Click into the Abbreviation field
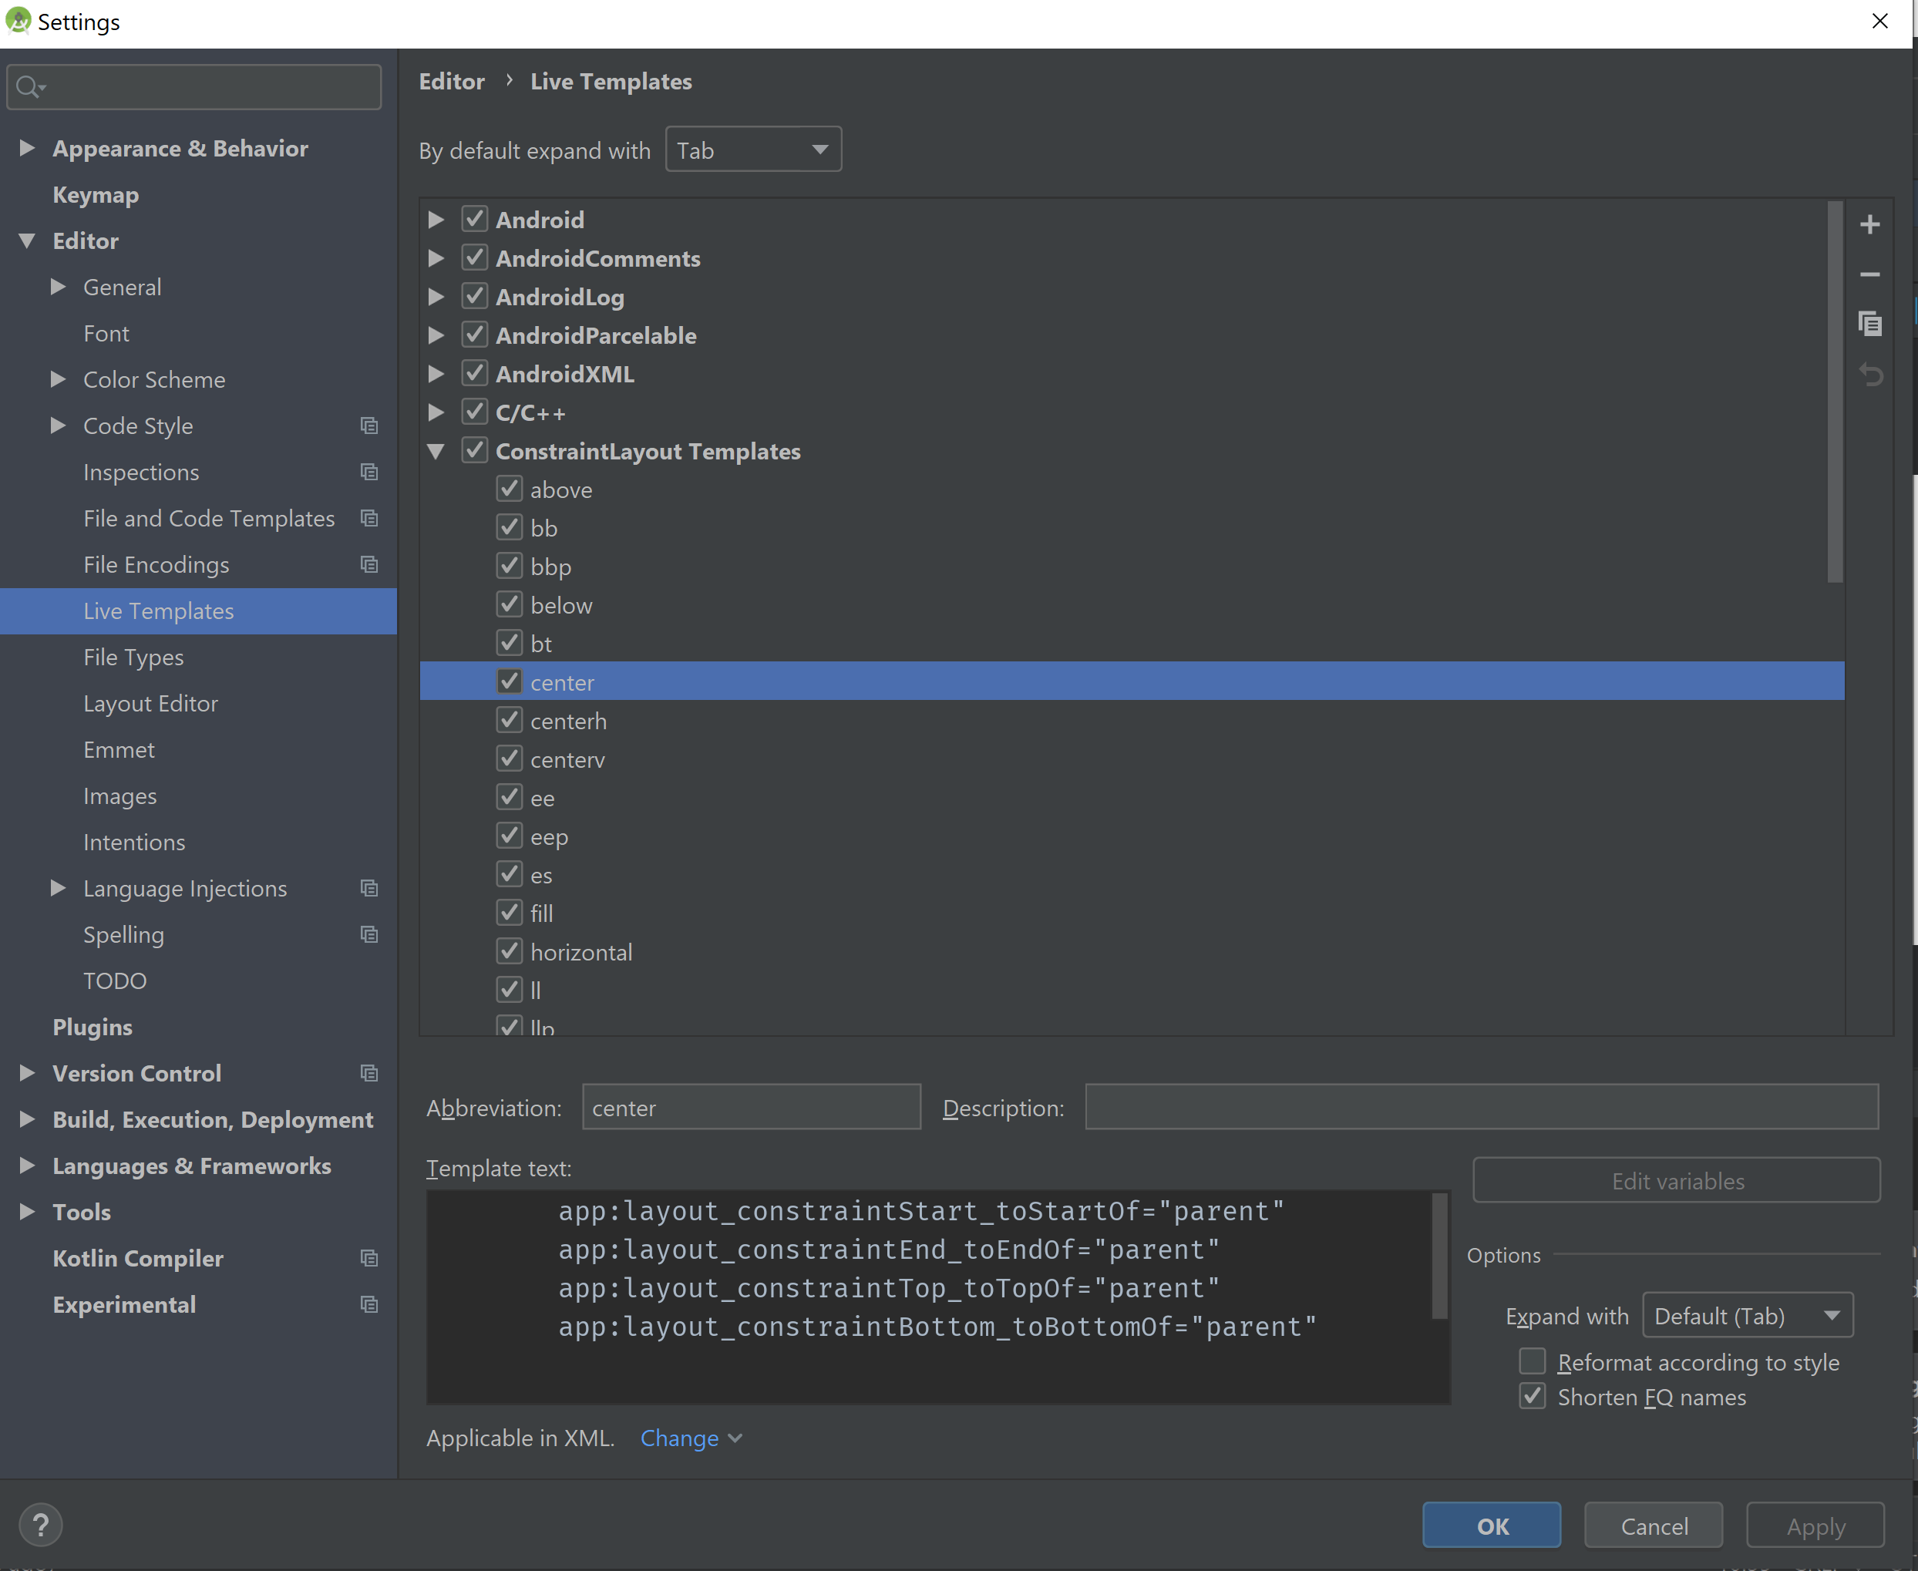Viewport: 1918px width, 1571px height. pyautogui.click(x=752, y=1107)
